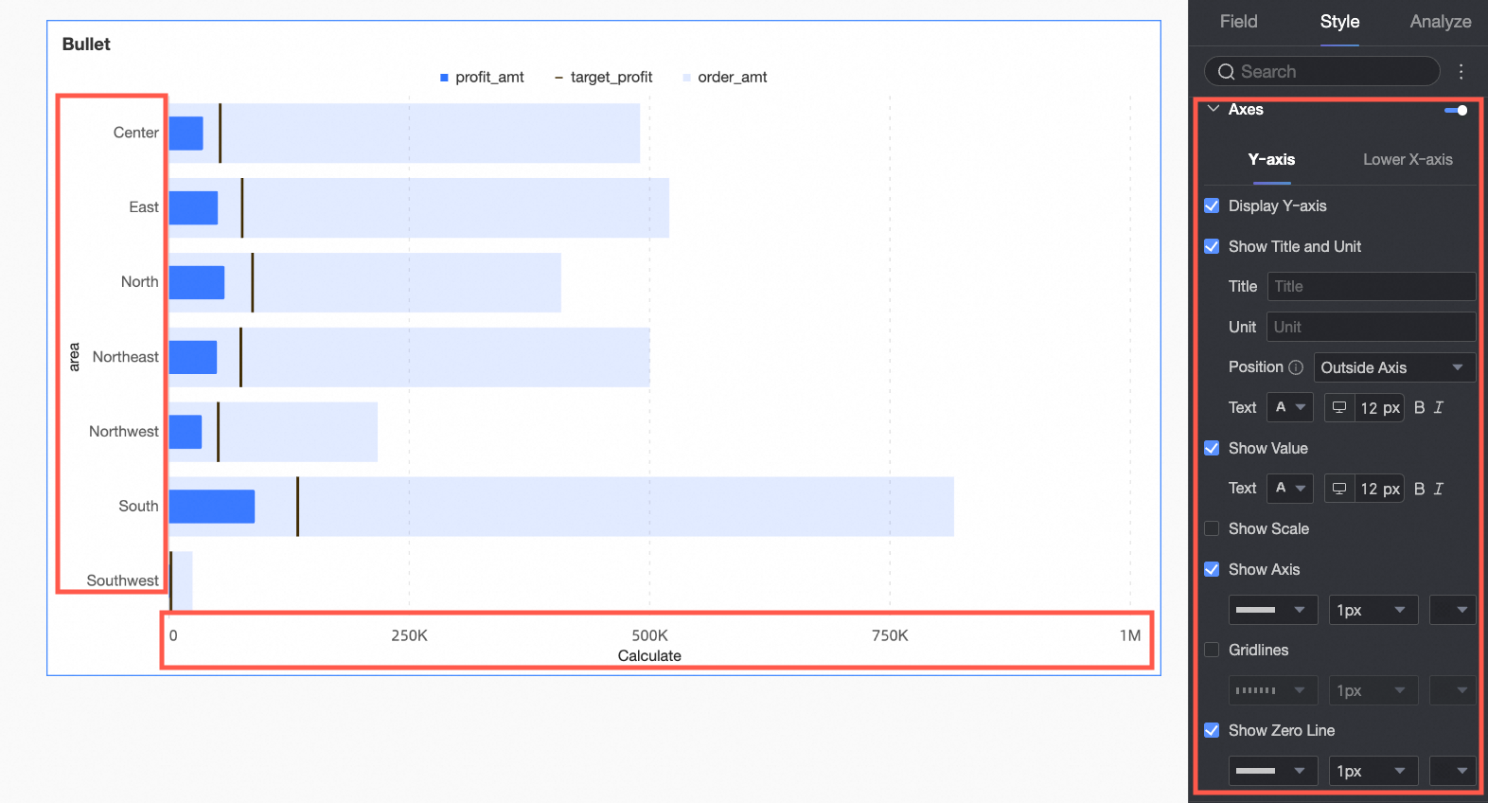1488x803 pixels.
Task: Open the three-dot more options menu
Action: point(1461,72)
